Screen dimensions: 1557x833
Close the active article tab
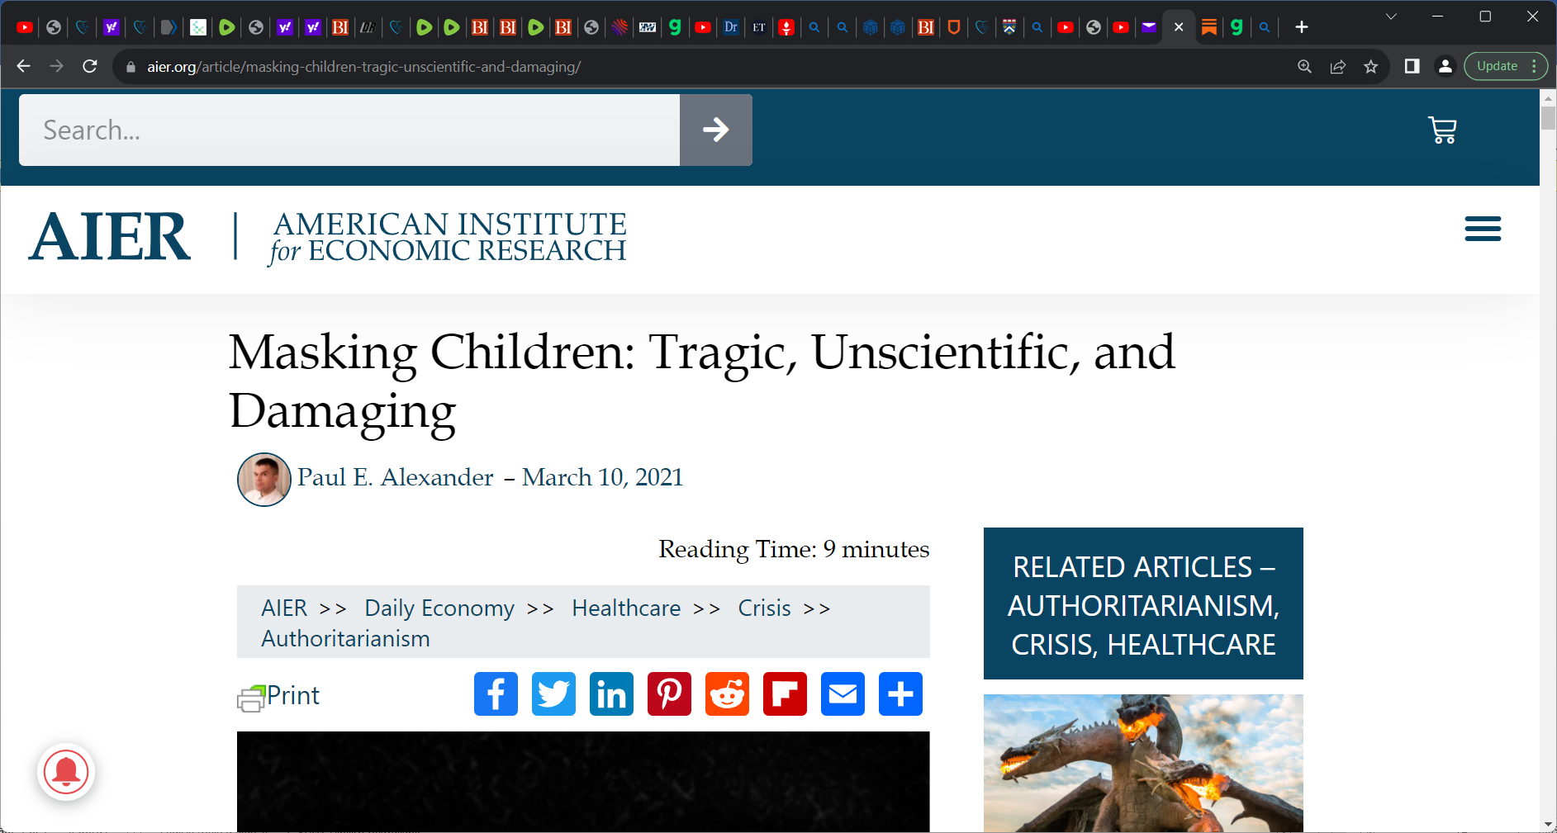1179,27
